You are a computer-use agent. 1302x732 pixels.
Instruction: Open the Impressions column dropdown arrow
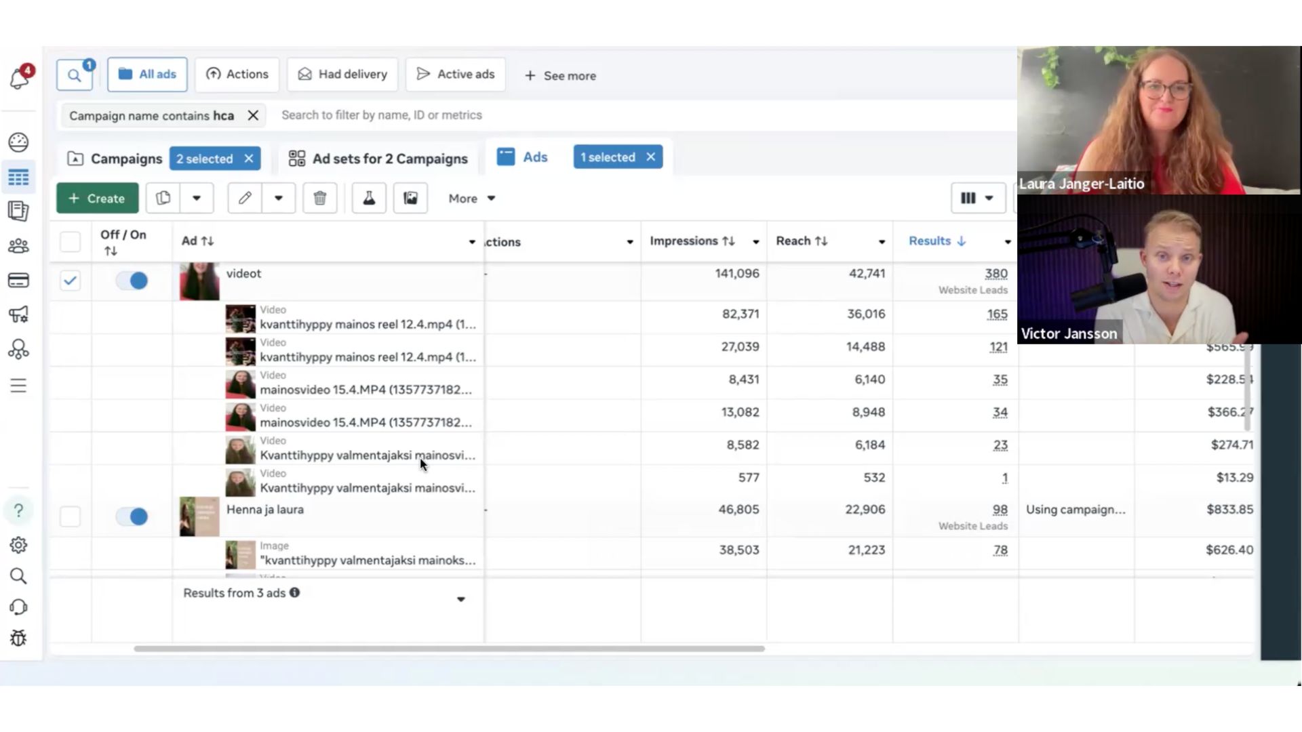point(755,242)
